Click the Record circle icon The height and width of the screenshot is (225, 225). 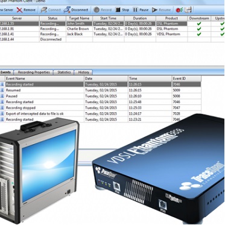click(x=97, y=10)
